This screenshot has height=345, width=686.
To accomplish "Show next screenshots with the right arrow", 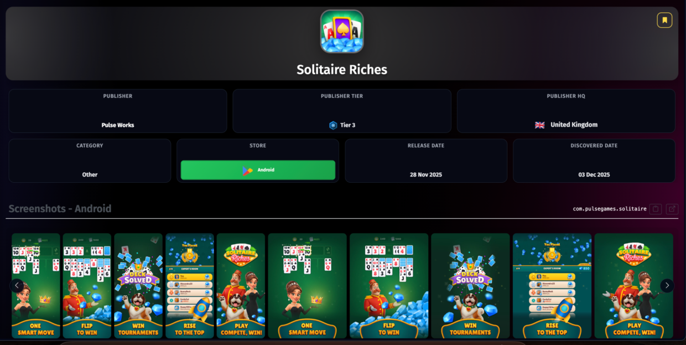I will [667, 286].
